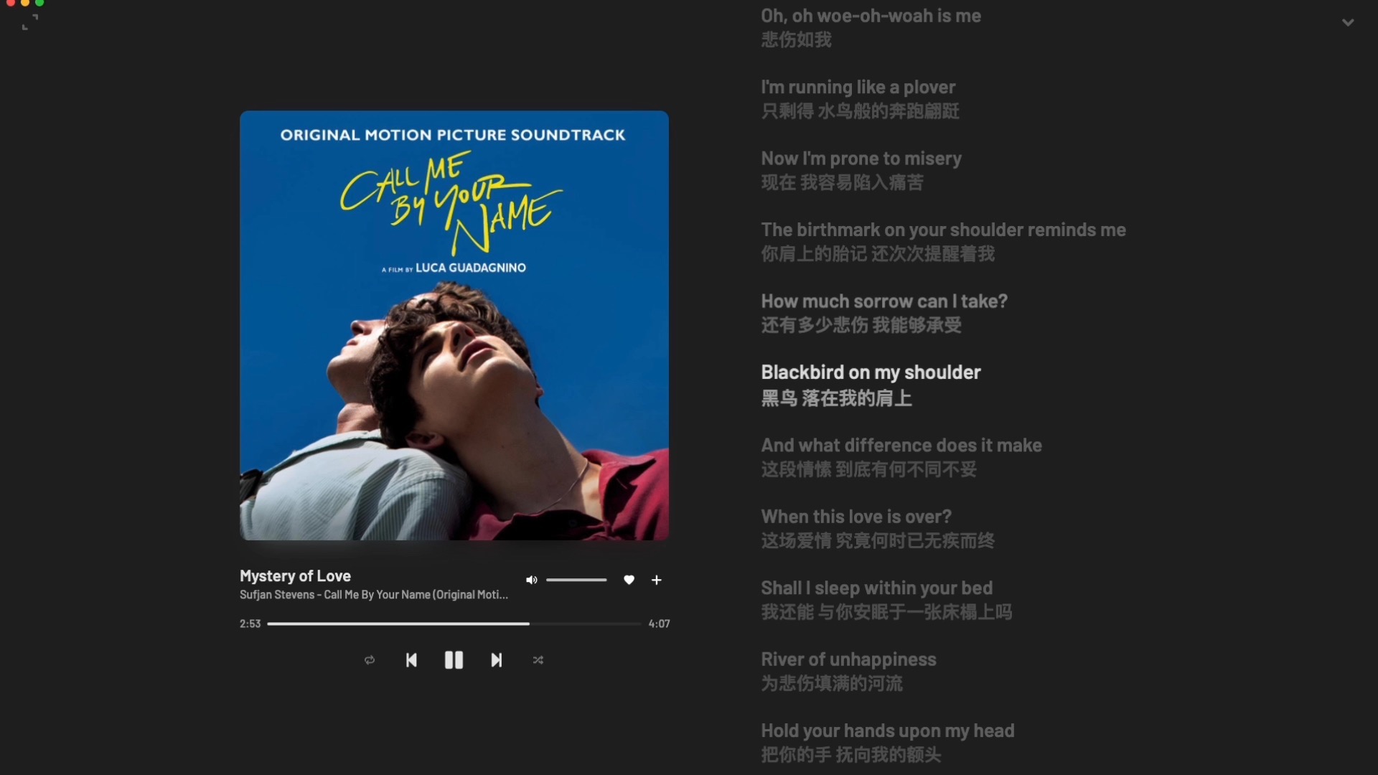Toggle shuffle playback
The height and width of the screenshot is (775, 1378).
click(x=538, y=660)
